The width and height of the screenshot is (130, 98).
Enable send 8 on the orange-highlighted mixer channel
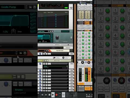click(86, 57)
